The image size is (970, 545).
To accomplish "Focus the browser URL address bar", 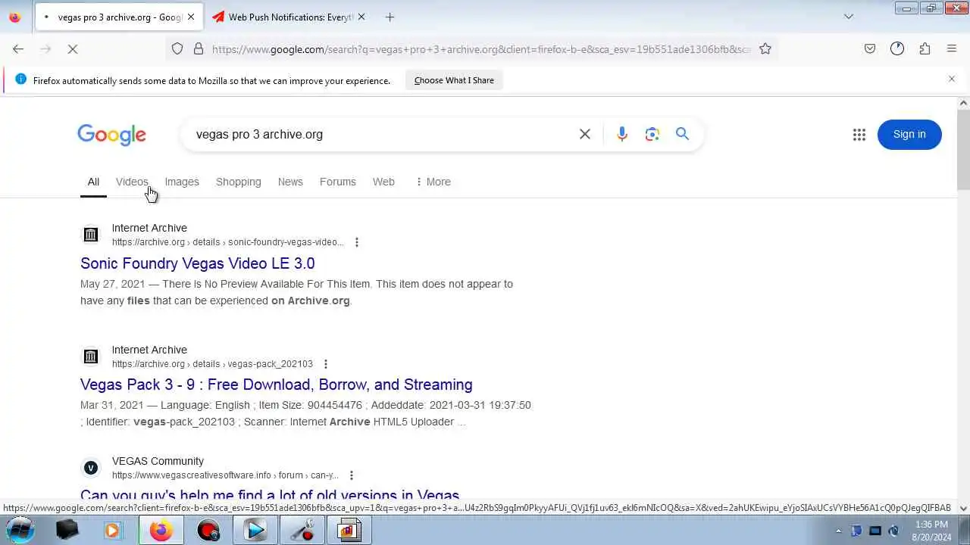I will click(x=480, y=49).
